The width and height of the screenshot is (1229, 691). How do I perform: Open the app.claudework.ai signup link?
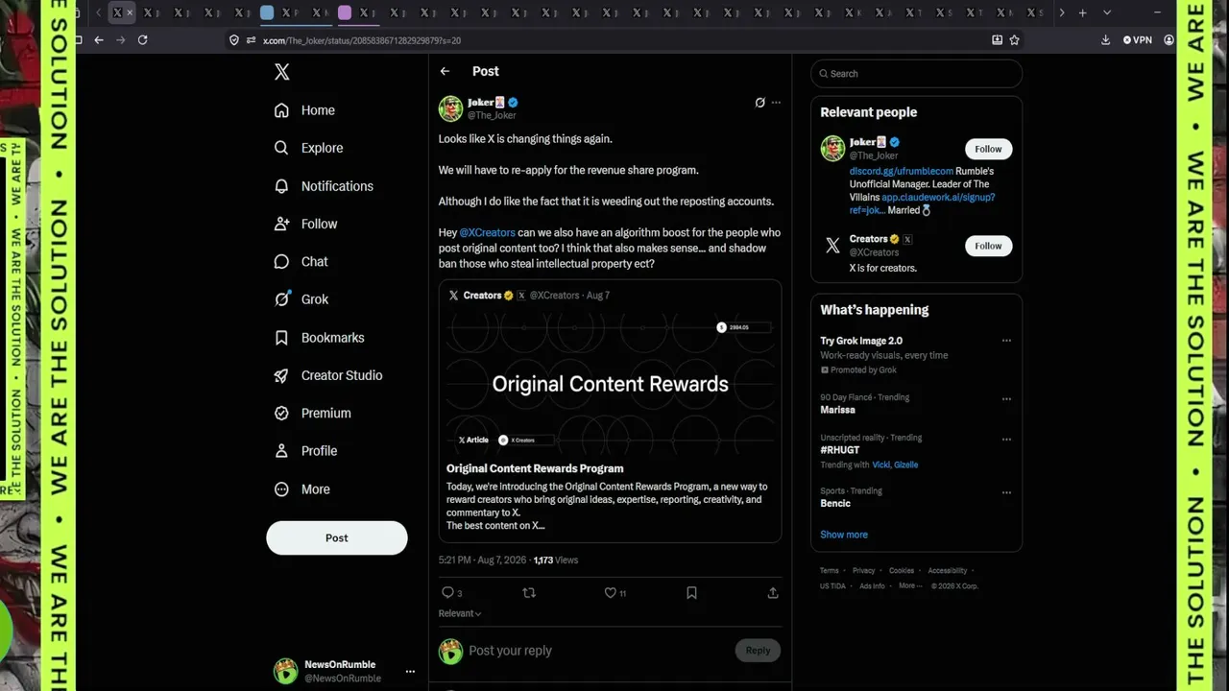(921, 203)
